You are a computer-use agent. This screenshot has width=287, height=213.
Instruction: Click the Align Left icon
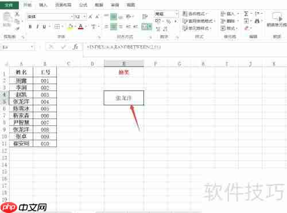(x=106, y=26)
